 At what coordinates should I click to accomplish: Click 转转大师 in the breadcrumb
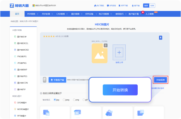pos(23,21)
